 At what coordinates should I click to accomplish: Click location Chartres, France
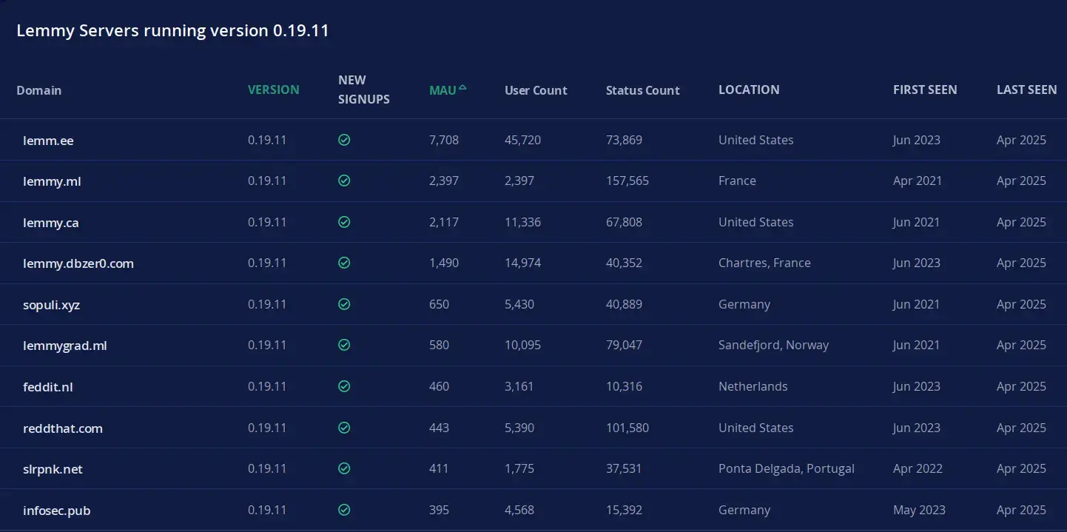764,263
